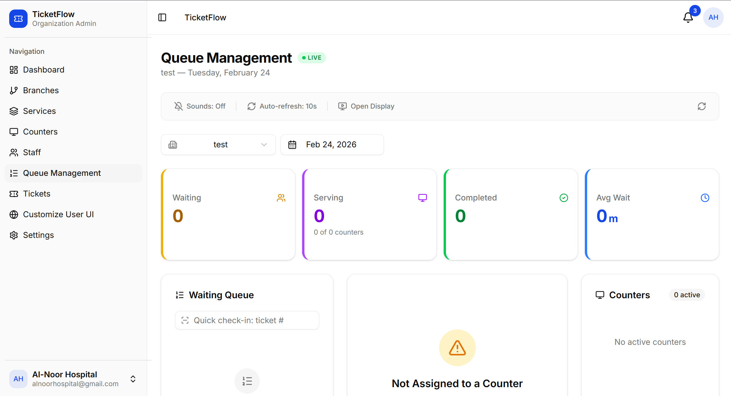Click the LIVE status indicator
The width and height of the screenshot is (731, 396).
tap(311, 58)
